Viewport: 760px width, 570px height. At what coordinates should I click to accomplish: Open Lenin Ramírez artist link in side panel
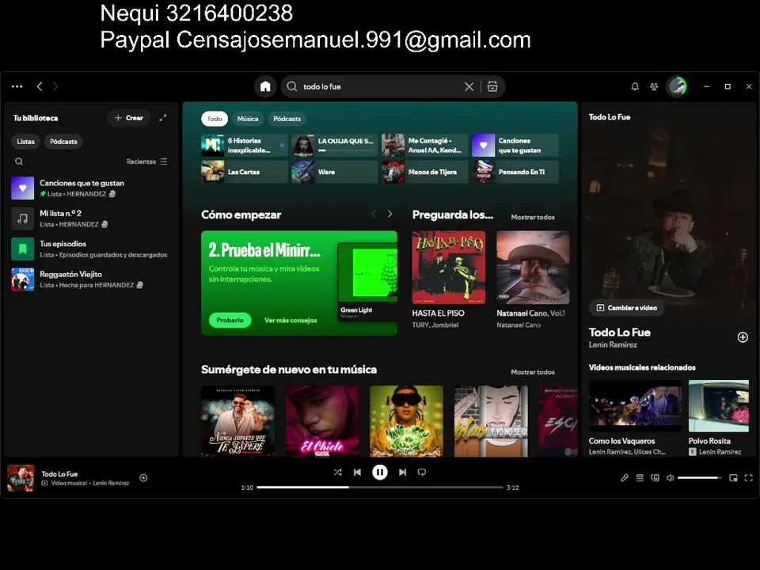[x=613, y=344]
